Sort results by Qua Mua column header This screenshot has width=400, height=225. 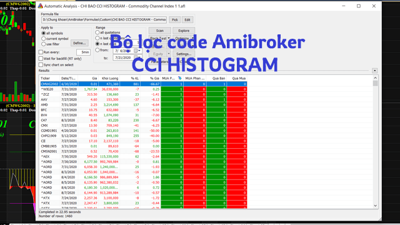237,78
